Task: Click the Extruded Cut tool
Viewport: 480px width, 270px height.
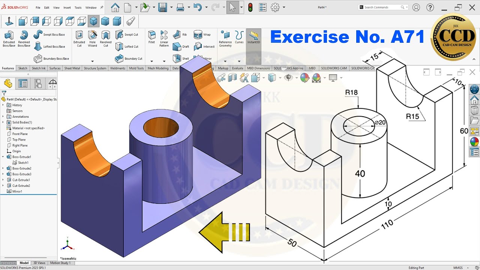Action: (x=79, y=39)
